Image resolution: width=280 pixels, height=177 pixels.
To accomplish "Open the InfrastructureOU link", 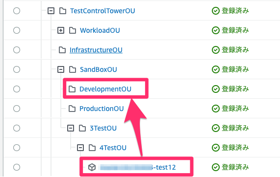I will pos(96,50).
